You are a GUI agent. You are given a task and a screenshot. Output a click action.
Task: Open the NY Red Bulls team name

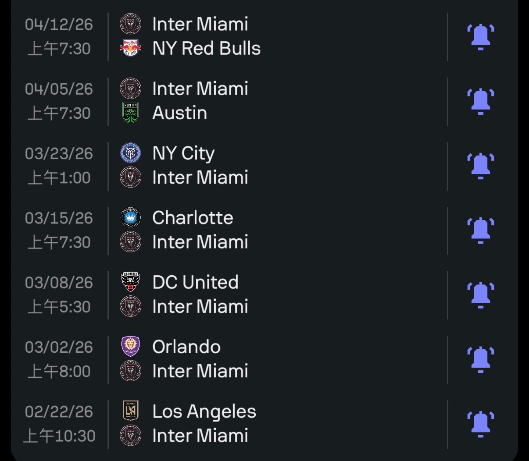point(206,48)
